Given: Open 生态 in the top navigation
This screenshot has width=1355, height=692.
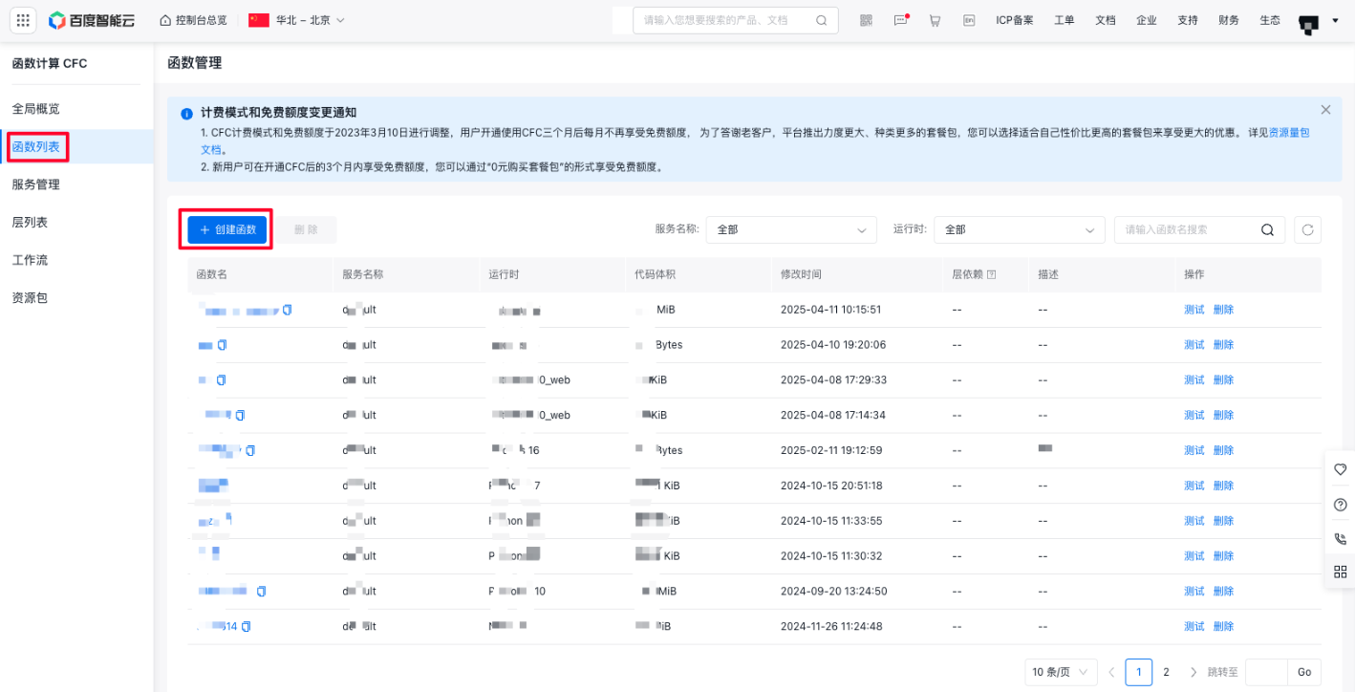Looking at the screenshot, I should (1270, 20).
